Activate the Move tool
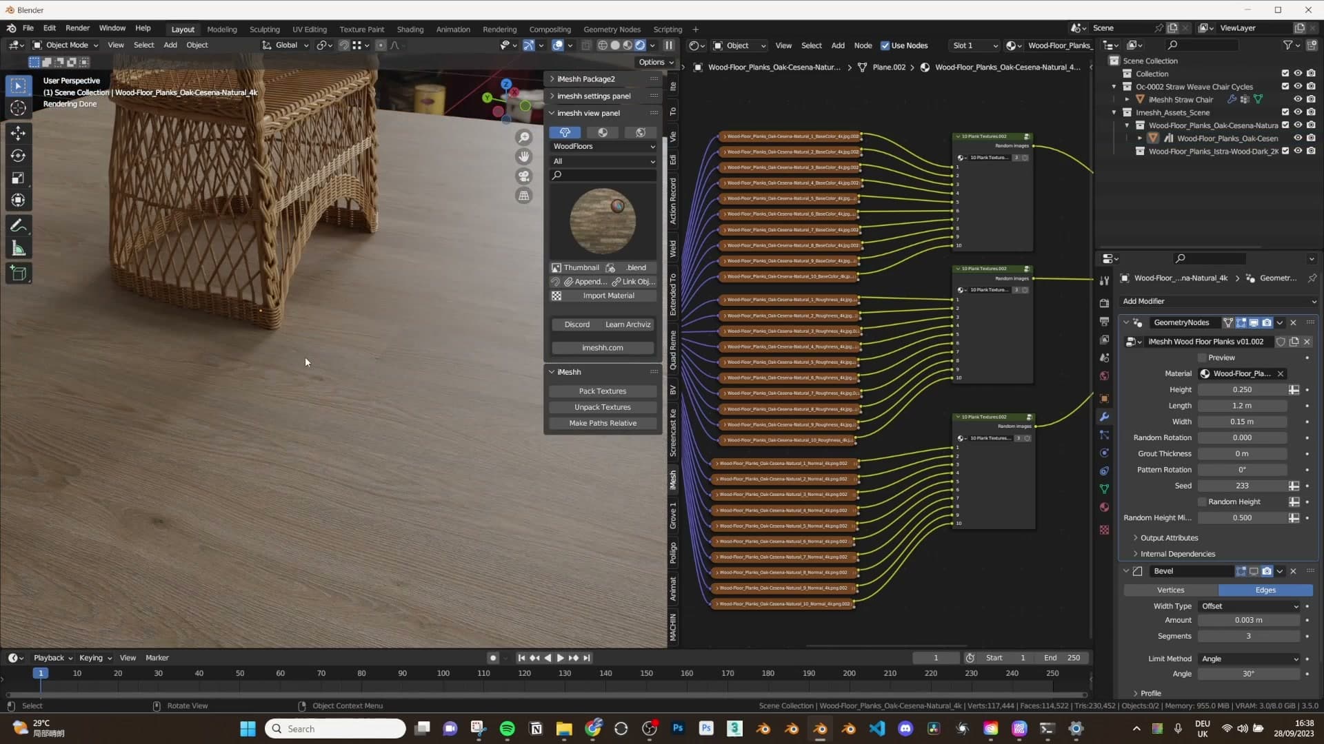 19,132
